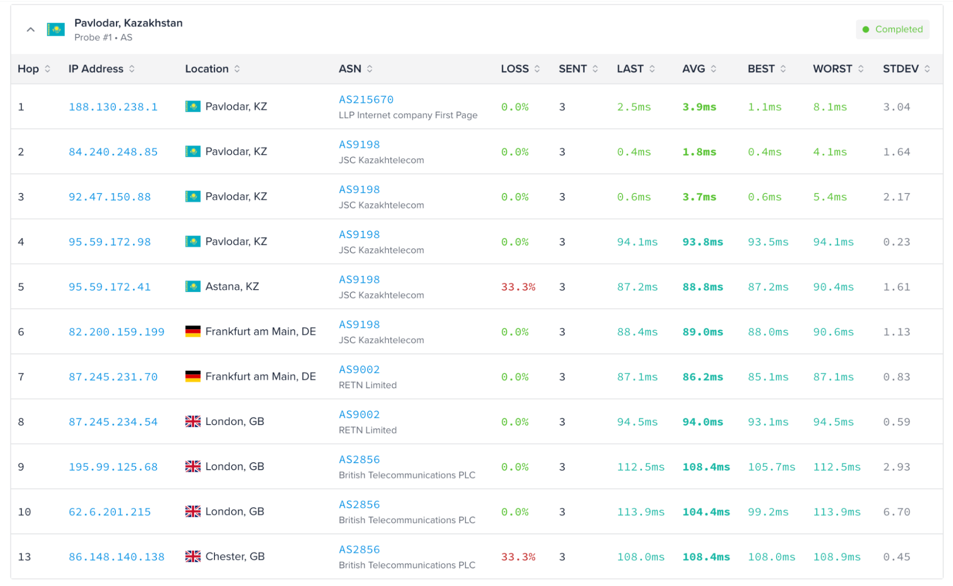Click the 33.3% loss value for Astana hop
Image resolution: width=953 pixels, height=586 pixels.
518,287
